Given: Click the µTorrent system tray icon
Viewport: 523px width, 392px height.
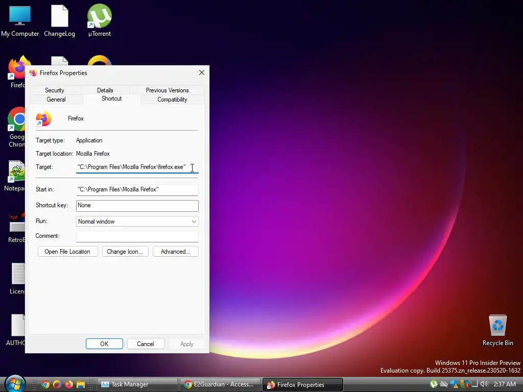Looking at the screenshot, I should click(434, 384).
